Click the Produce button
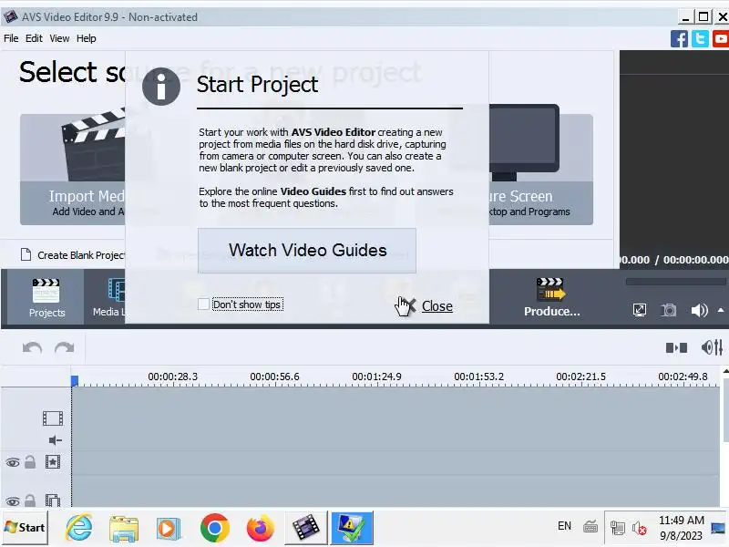Viewport: 729px width, 547px height. coord(551,298)
